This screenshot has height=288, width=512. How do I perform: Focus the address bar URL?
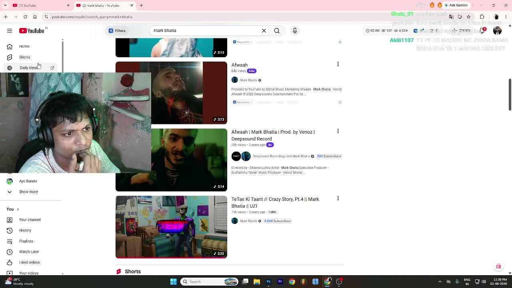pos(92,17)
